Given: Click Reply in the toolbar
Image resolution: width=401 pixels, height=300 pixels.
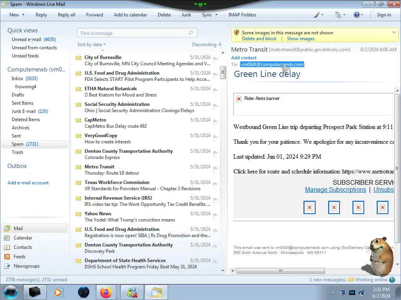Looking at the screenshot, I should (41, 15).
